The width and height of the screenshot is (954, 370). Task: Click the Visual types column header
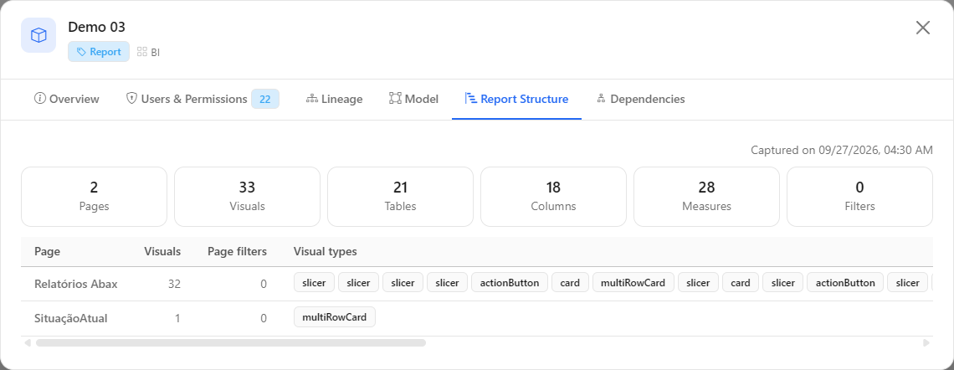click(x=326, y=251)
